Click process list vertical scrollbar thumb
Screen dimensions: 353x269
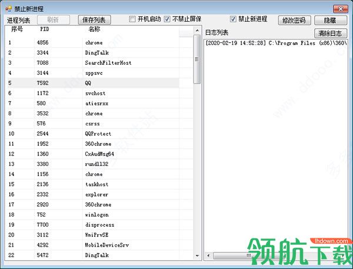coord(197,59)
